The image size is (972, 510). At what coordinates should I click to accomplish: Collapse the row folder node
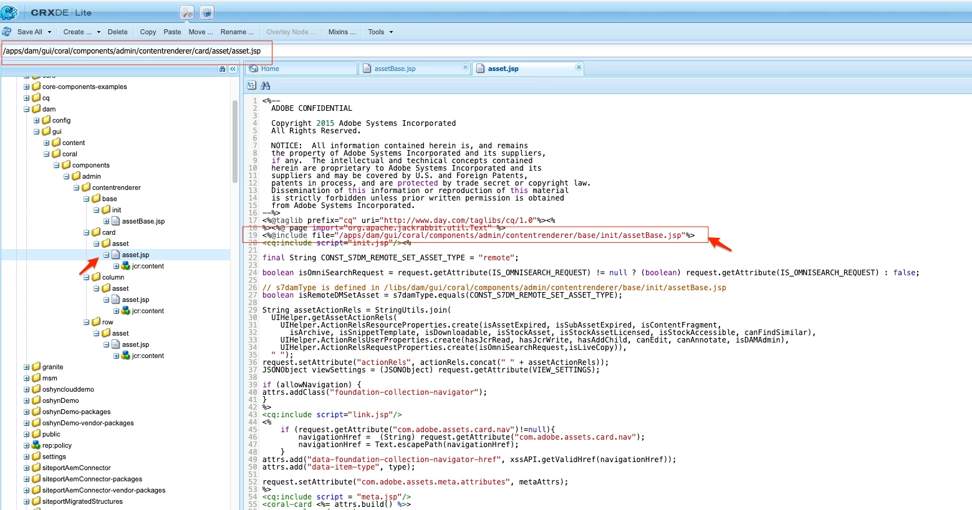(87, 322)
